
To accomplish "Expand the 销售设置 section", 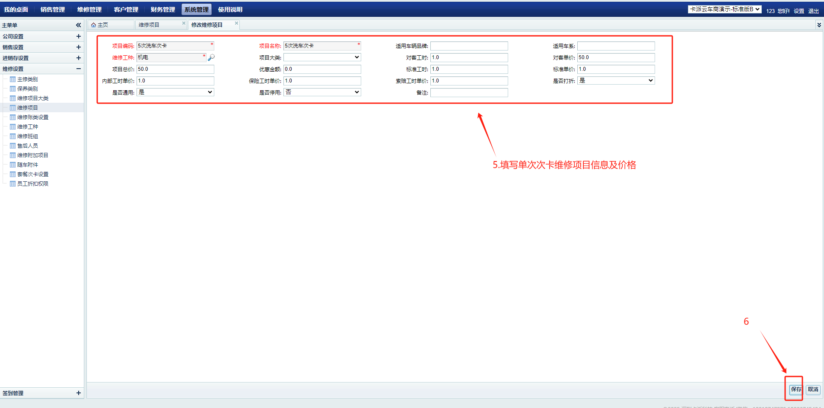I will pos(78,47).
